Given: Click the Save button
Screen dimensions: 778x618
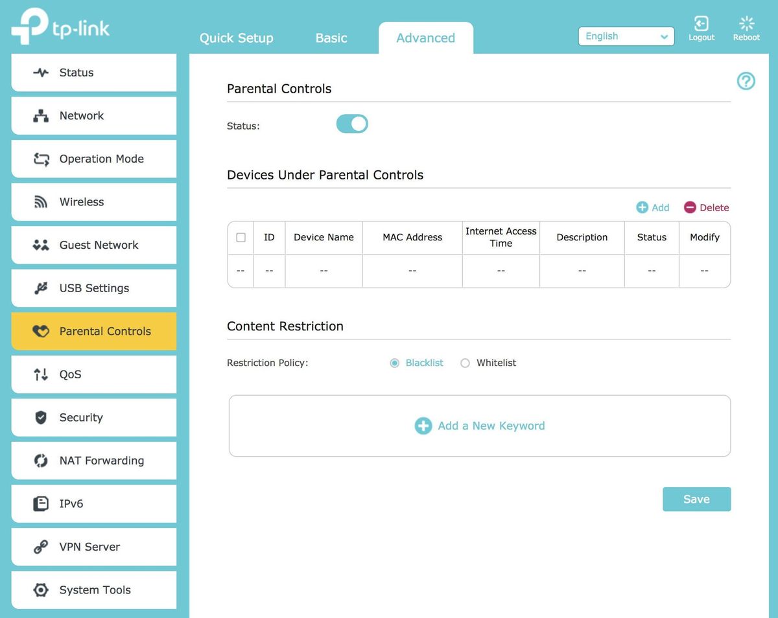Looking at the screenshot, I should coord(696,499).
